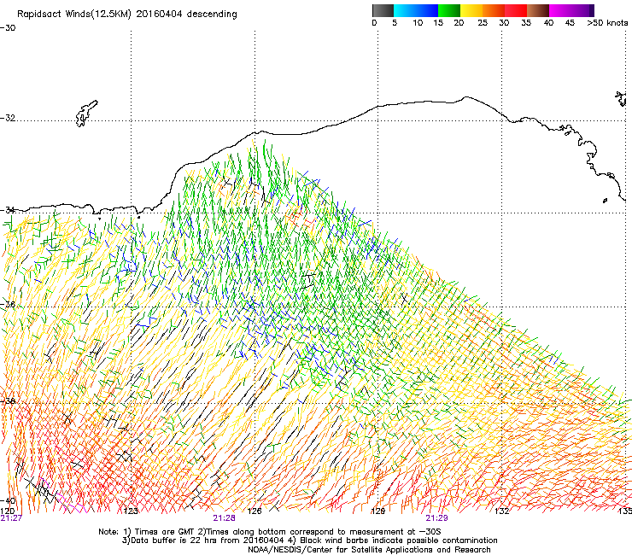632x555 pixels.
Task: Click the 126 longitude axis label
Action: pos(255,511)
